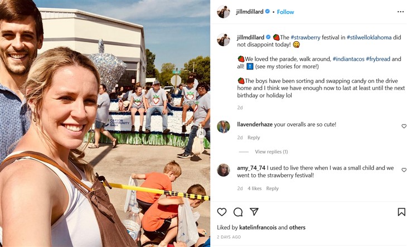This screenshot has height=247, width=407.
Task: Open jillmdillard avatar in post header
Action: coord(224,12)
